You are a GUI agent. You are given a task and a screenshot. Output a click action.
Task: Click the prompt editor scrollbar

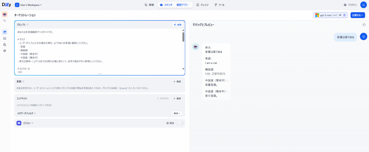tap(183, 37)
